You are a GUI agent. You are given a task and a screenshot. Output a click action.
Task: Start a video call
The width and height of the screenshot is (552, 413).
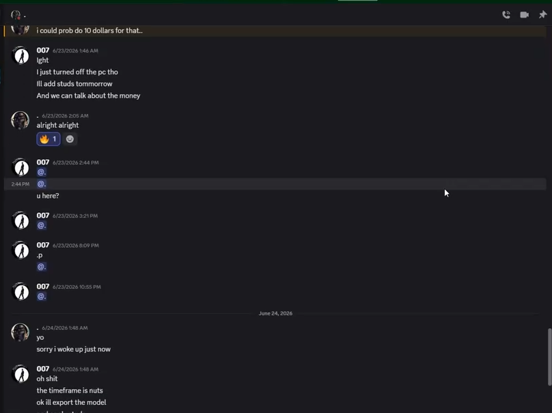[525, 15]
